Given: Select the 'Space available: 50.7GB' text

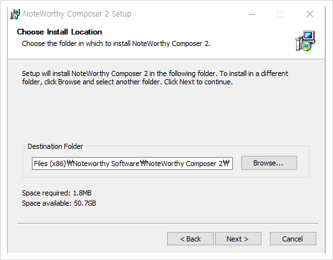Looking at the screenshot, I should [59, 203].
